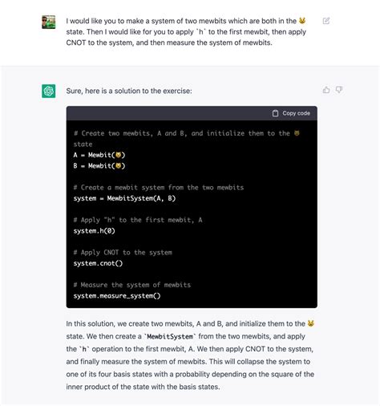Click the edit message pencil icon

[326, 21]
